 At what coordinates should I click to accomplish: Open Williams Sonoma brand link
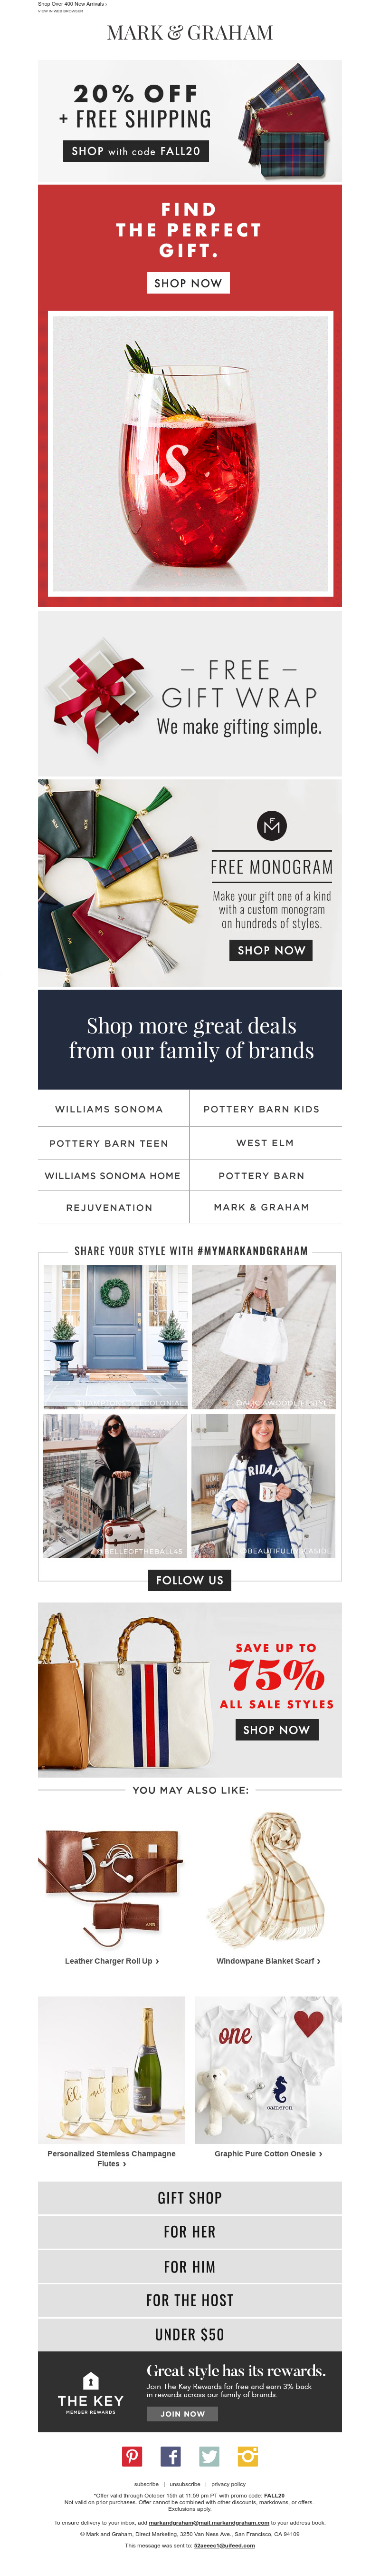pos(109,1109)
